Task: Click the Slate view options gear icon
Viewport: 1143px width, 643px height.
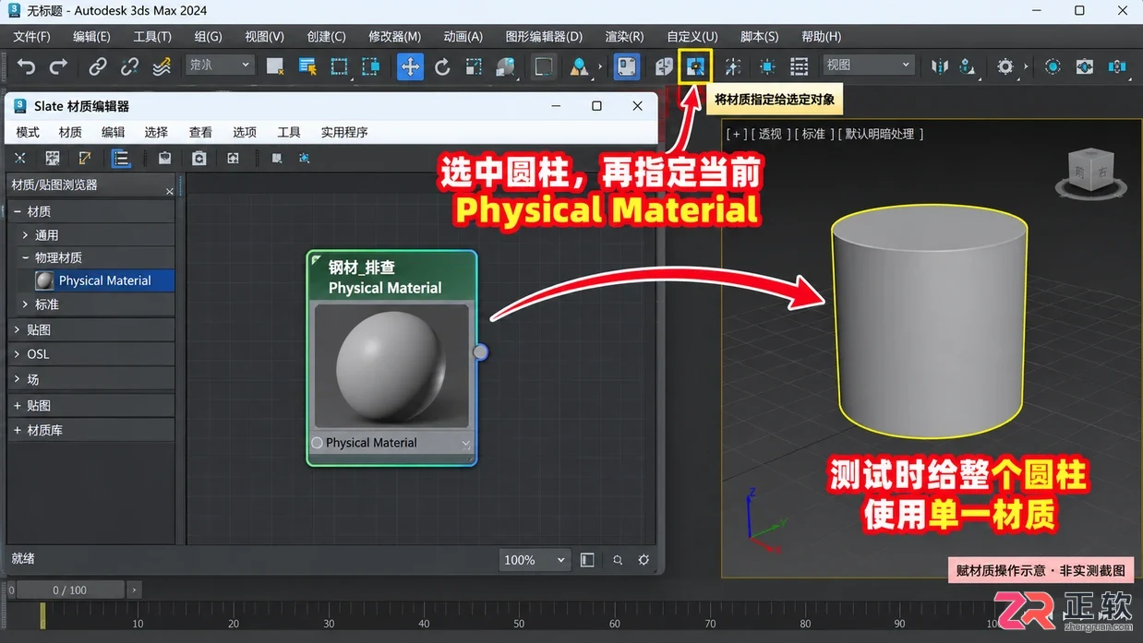Action: pos(644,560)
